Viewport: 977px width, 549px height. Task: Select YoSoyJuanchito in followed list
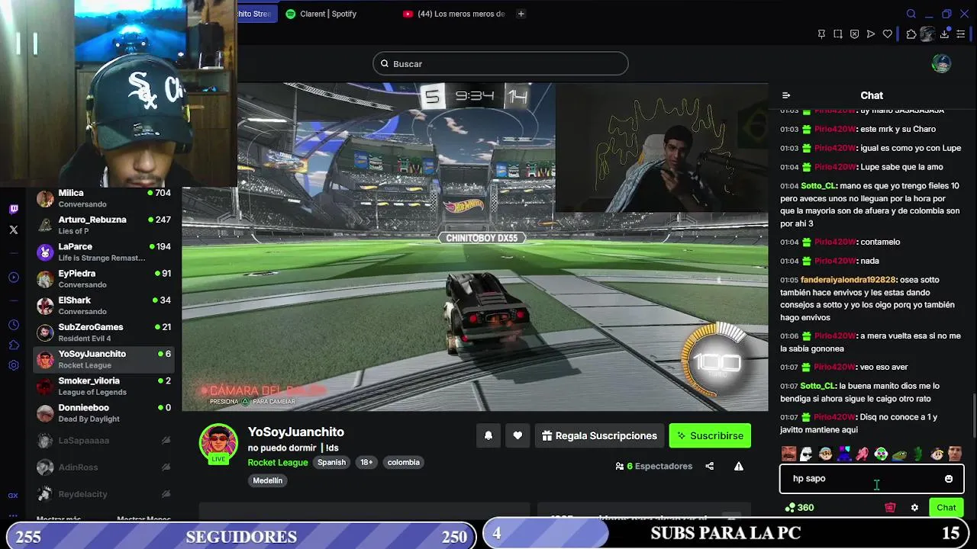104,359
